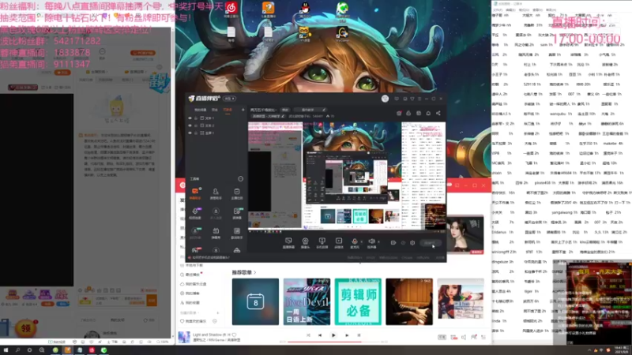This screenshot has height=355, width=632.
Task: Toggle lock icon on first source layer
Action: (196, 118)
